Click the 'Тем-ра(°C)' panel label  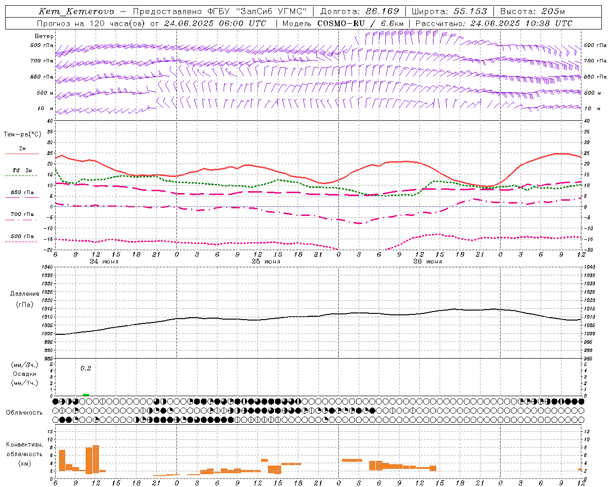pyautogui.click(x=22, y=135)
